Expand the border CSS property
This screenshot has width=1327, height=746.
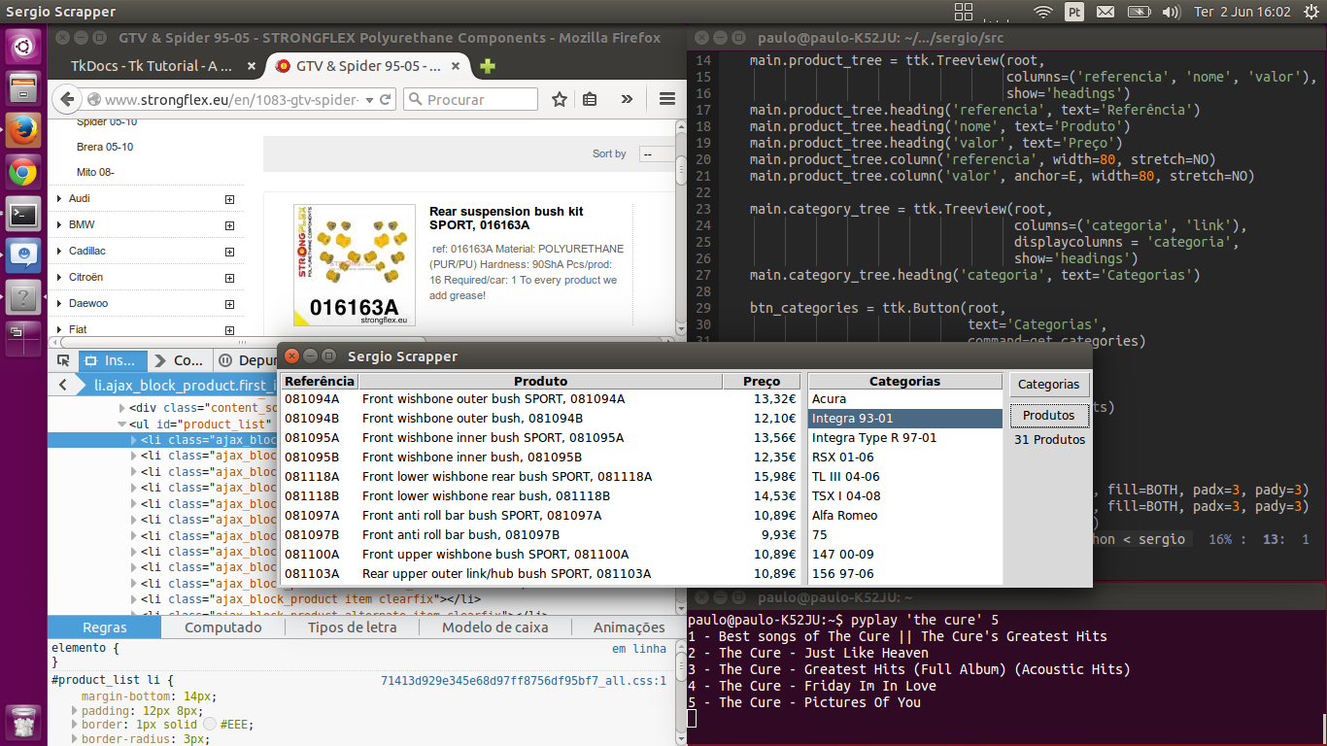pyautogui.click(x=74, y=726)
